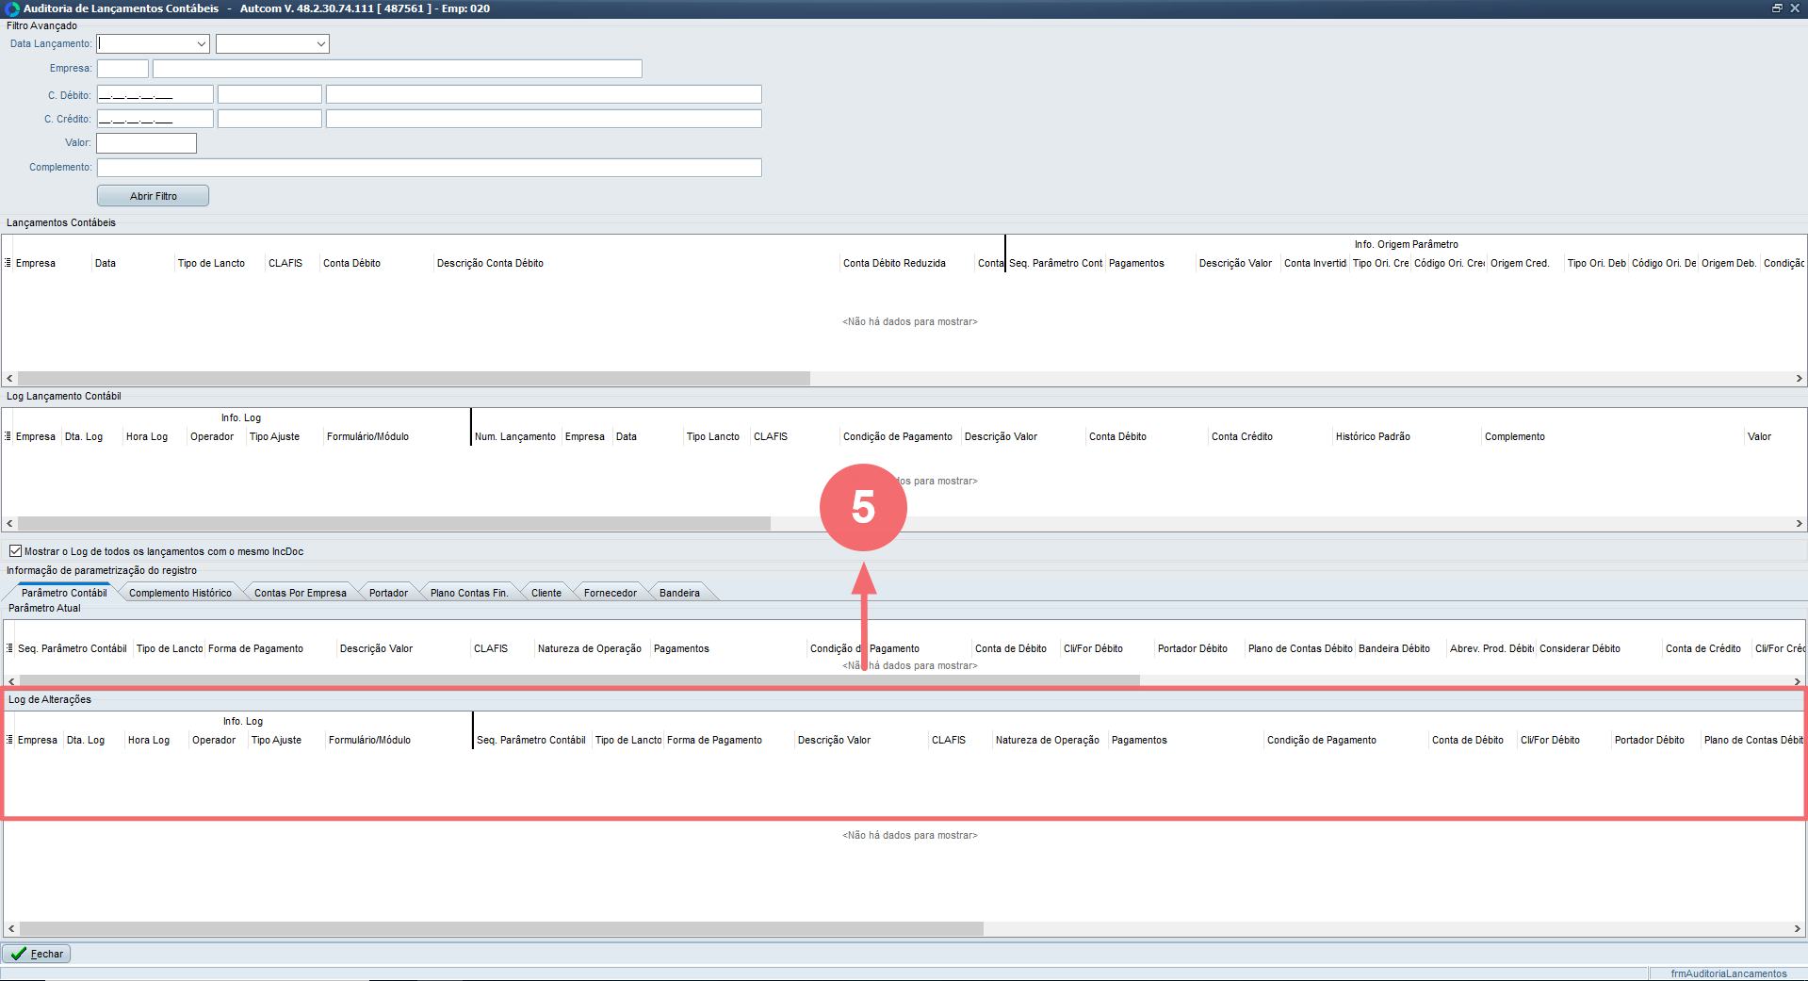1808x981 pixels.
Task: Select the Cliente tab
Action: click(546, 593)
